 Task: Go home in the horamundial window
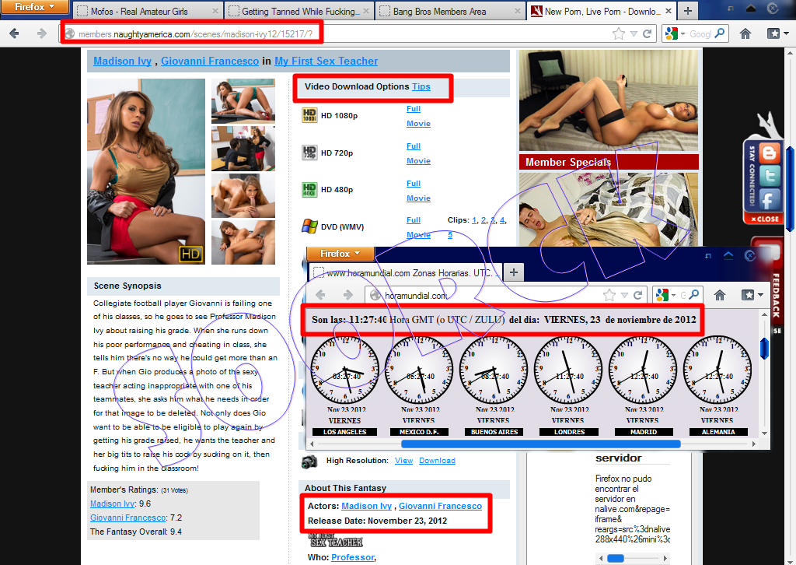pos(719,295)
